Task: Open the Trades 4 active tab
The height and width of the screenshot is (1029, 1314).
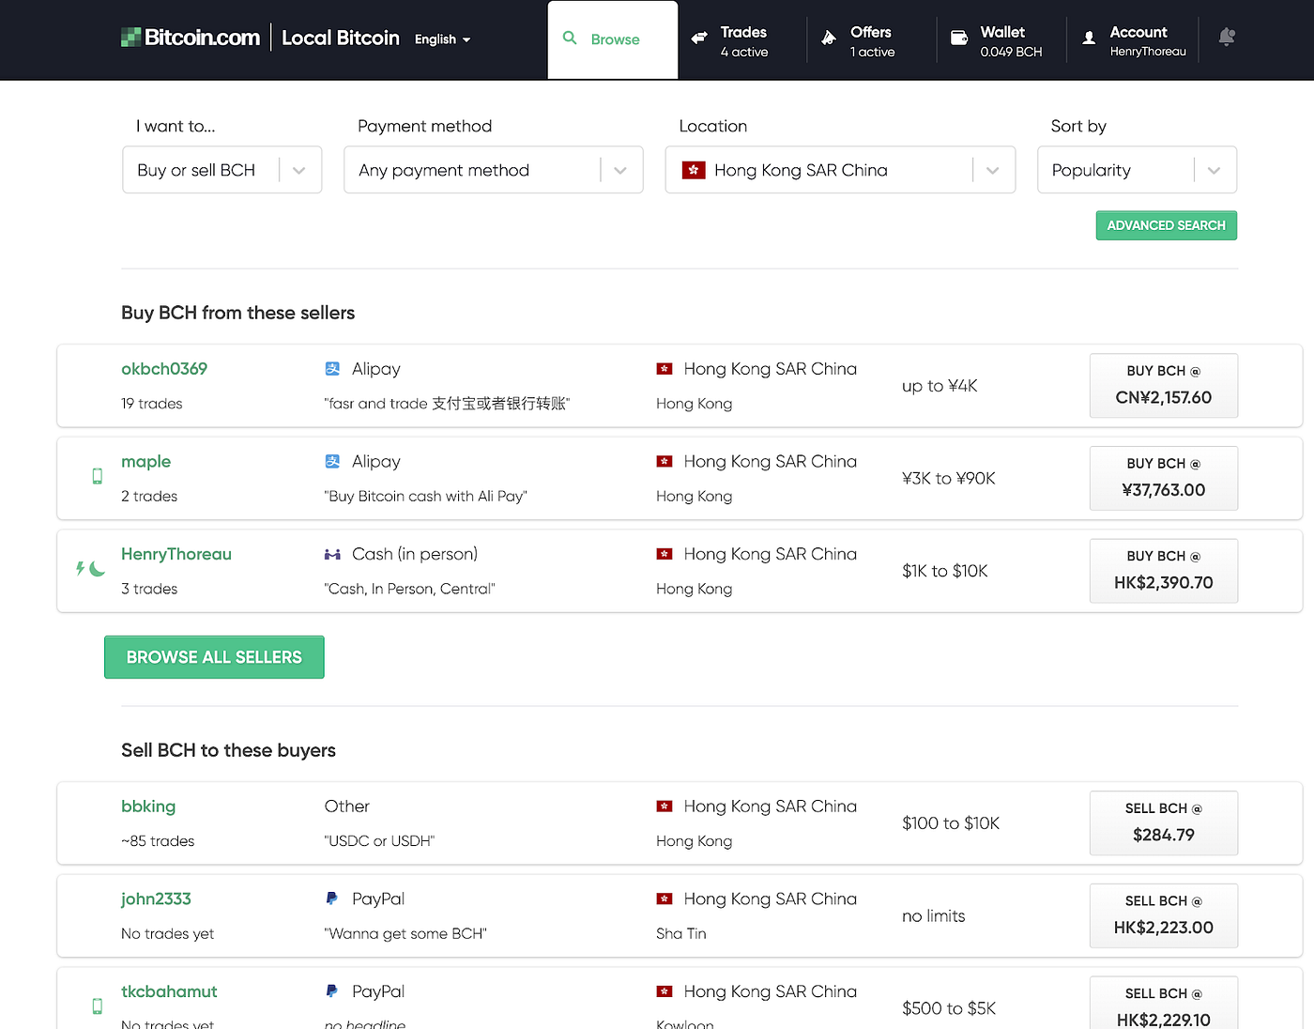Action: 742,40
